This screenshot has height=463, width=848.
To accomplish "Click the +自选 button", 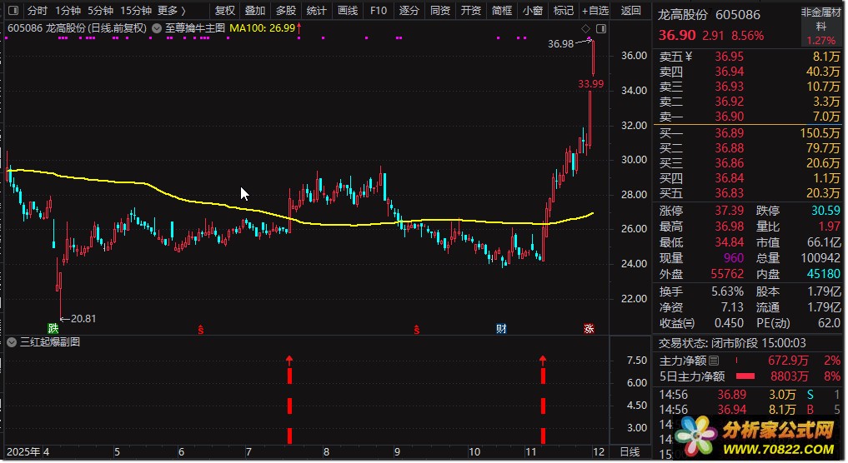I will [595, 11].
